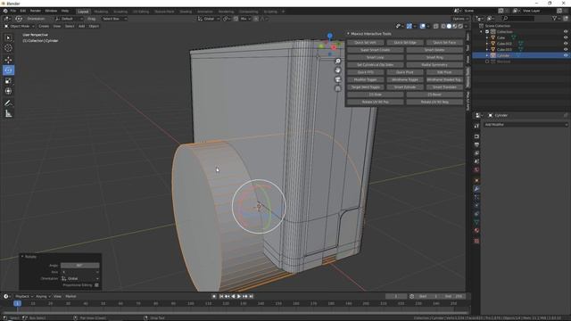This screenshot has width=571, height=321.
Task: Click frame 1 marker on timeline
Action: coord(17,303)
